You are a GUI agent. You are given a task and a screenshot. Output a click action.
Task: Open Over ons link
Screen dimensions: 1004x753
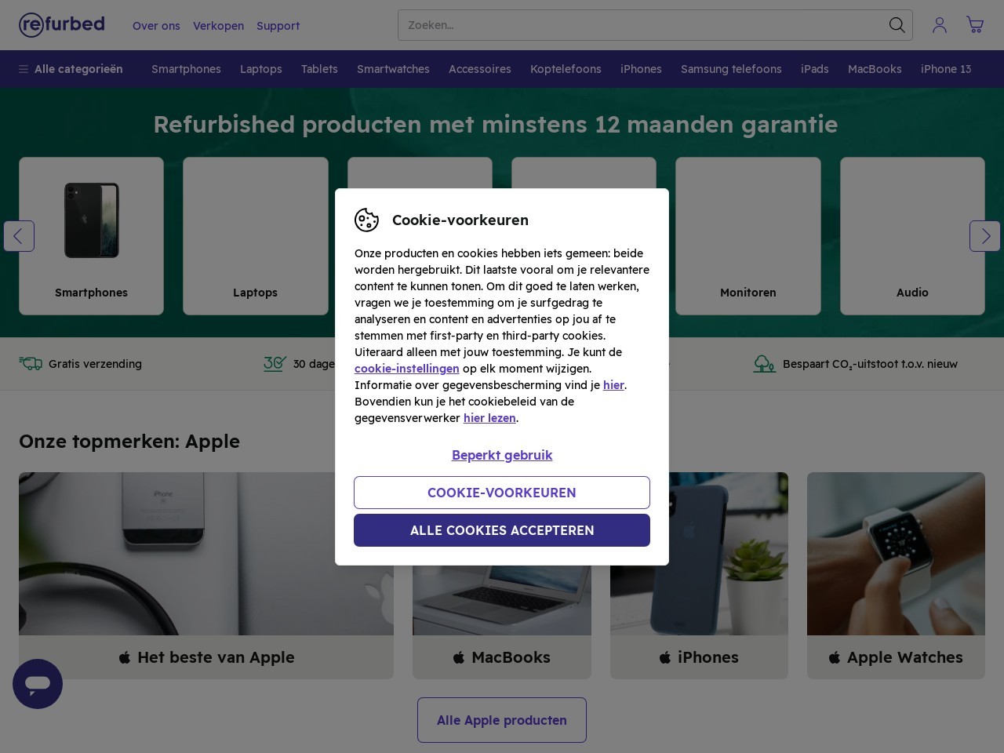(156, 26)
